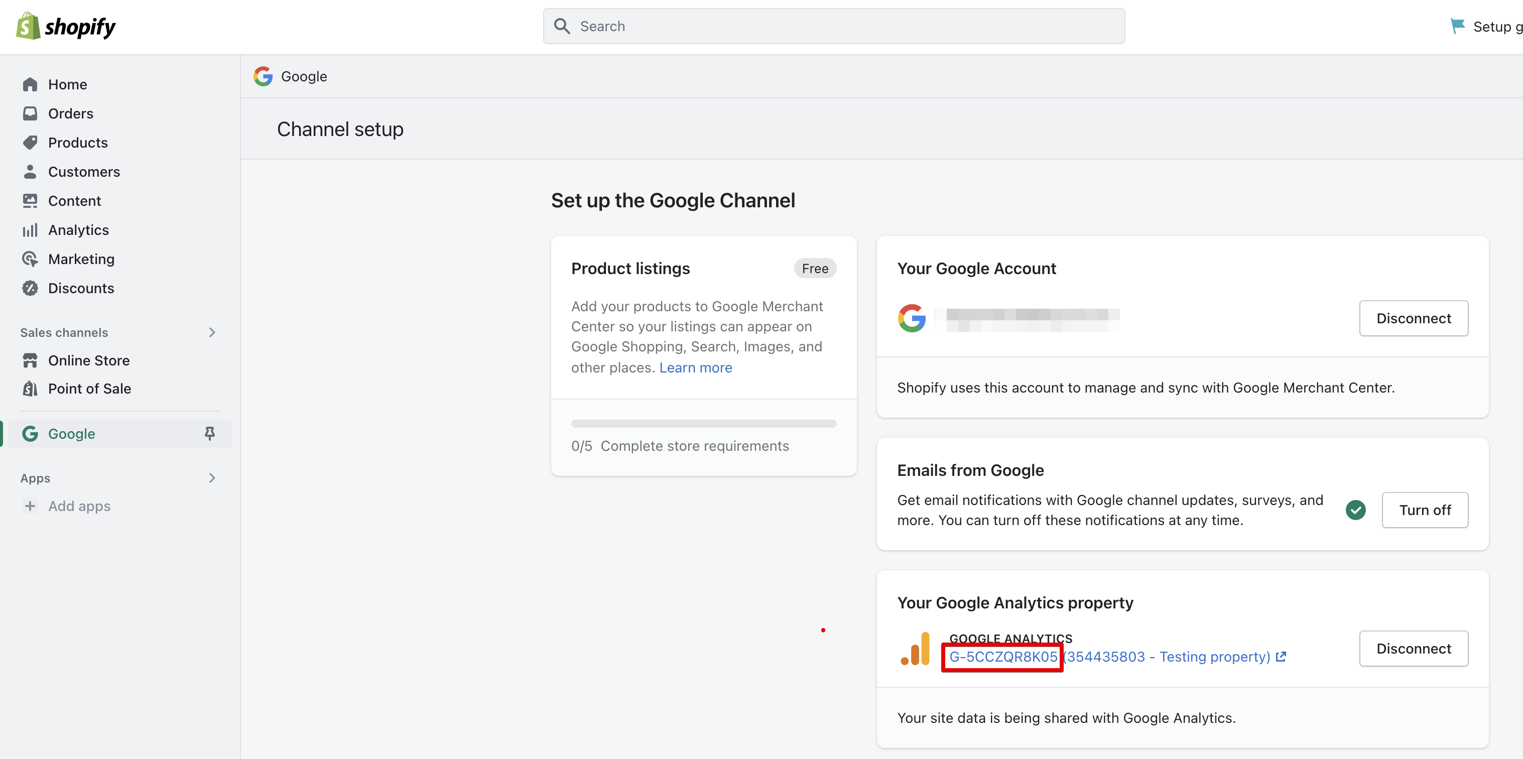
Task: Open Content in sidebar
Action: (x=74, y=200)
